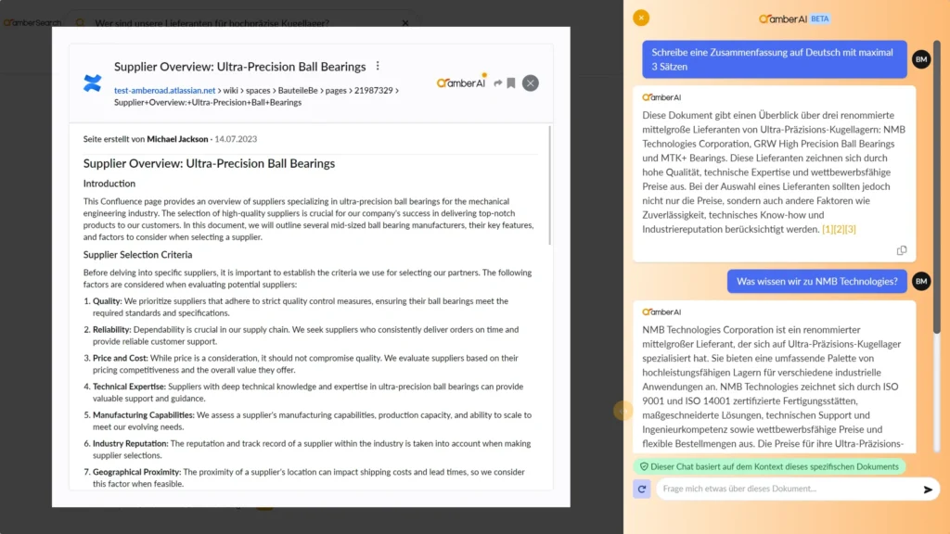Click citation [1] in the summary
Viewport: 950px width, 534px height.
[x=828, y=229]
